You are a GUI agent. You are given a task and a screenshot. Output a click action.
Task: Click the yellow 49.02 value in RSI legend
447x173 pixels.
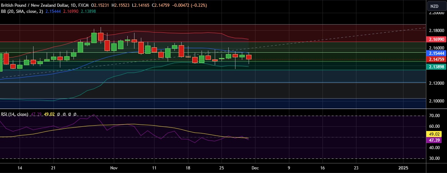(x=49, y=114)
